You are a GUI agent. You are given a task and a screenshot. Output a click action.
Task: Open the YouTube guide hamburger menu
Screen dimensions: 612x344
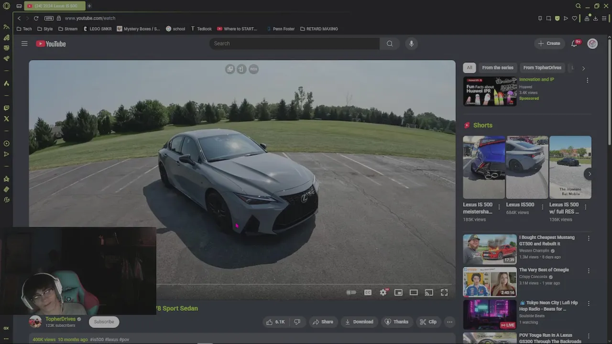tap(24, 43)
